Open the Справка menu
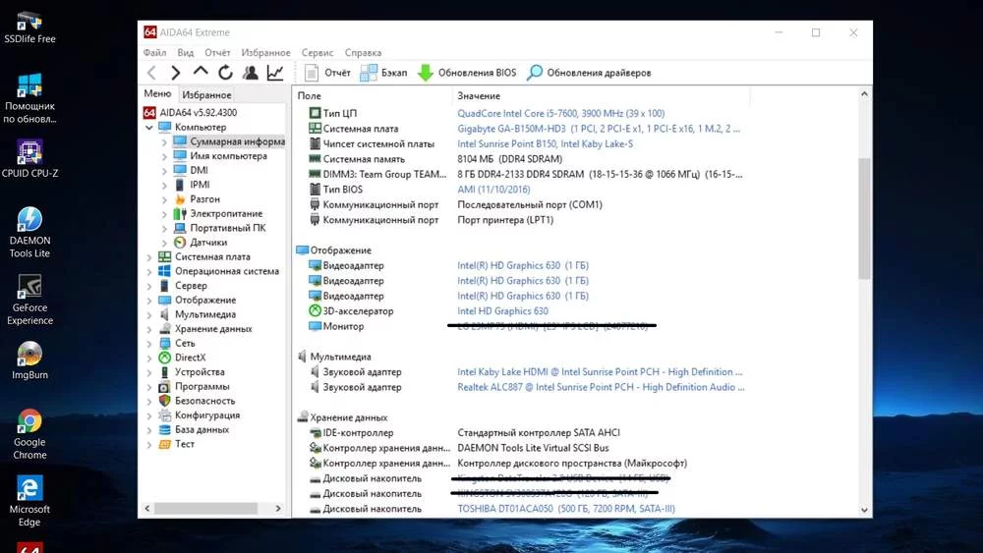This screenshot has height=553, width=983. (x=363, y=53)
